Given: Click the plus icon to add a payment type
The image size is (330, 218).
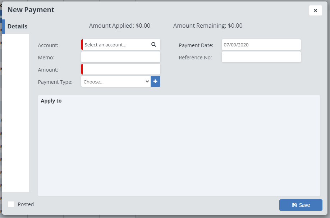Looking at the screenshot, I should coord(155,81).
